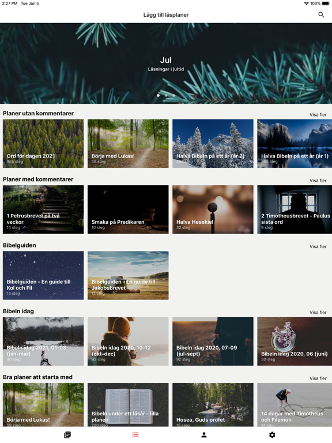Screen dimensions: 332x443
Task: Open Halva Hesekiel plan
Action: click(213, 209)
